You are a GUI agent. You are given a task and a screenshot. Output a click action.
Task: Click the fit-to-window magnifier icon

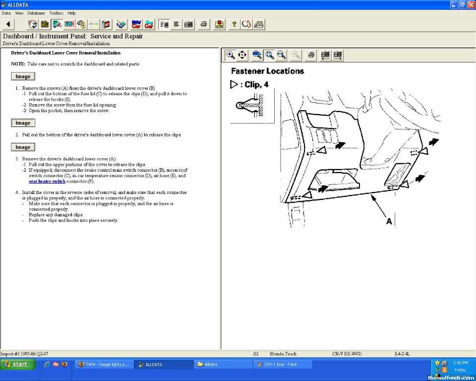coord(269,55)
